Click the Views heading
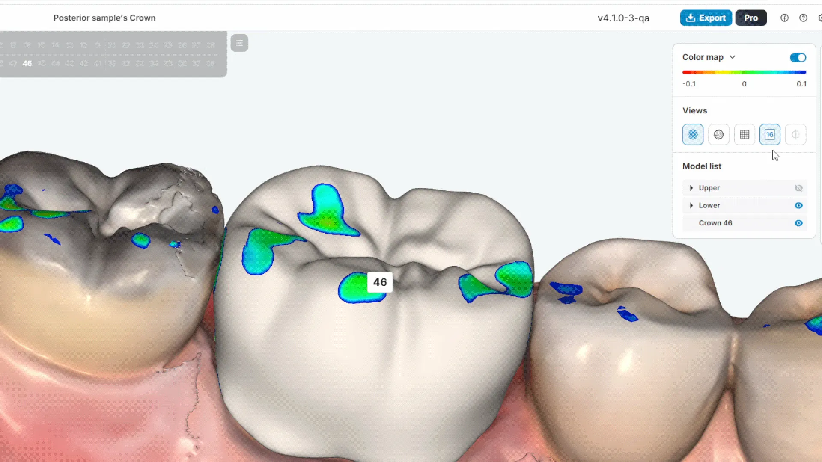 694,110
